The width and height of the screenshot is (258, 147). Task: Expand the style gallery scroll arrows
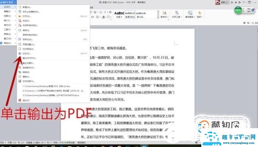[x=158, y=15]
